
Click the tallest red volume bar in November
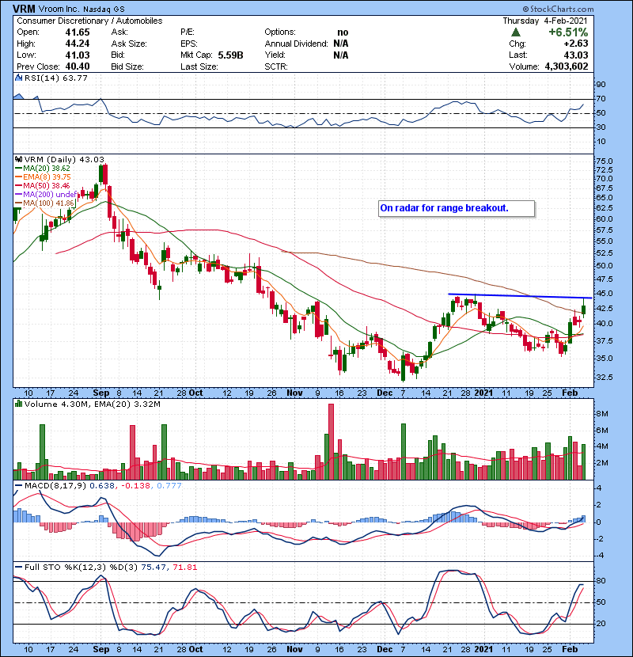331,442
